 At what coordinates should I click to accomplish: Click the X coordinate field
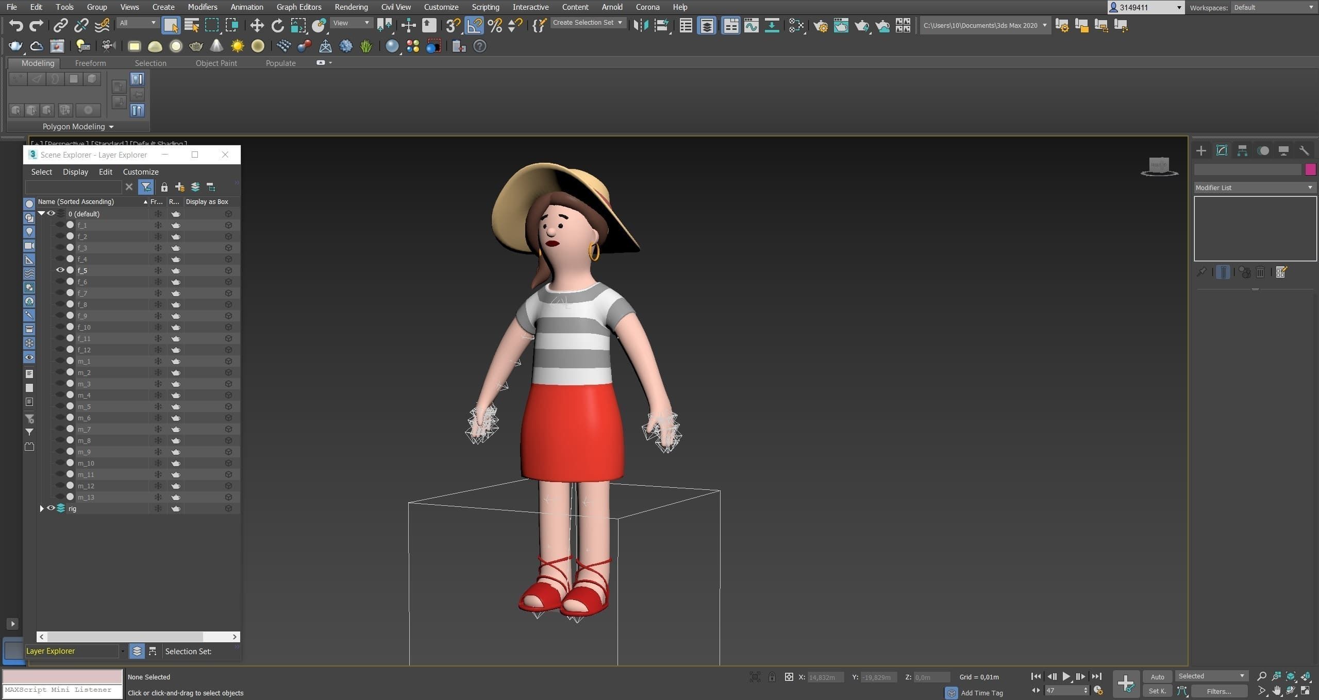pos(825,677)
